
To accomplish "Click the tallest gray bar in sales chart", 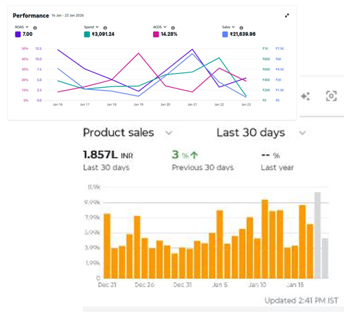I will tap(317, 235).
